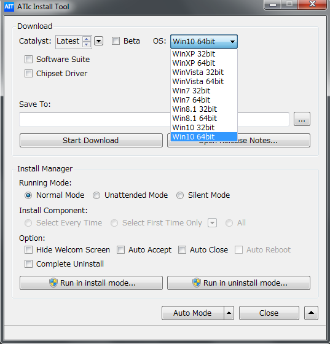This screenshot has width=330, height=344.
Task: Enable Auto Close checkbox
Action: coord(182,249)
